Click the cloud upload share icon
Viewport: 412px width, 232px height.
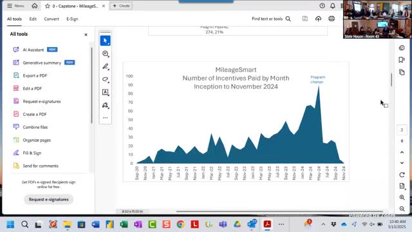point(318,19)
